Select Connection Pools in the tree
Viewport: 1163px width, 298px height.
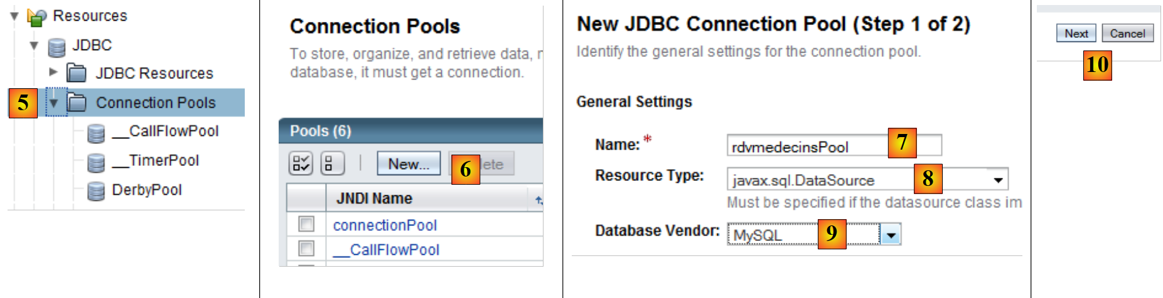click(156, 103)
